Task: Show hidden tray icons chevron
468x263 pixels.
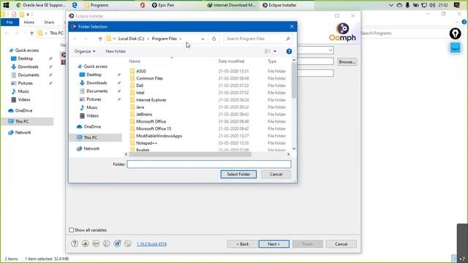Action: point(391,5)
